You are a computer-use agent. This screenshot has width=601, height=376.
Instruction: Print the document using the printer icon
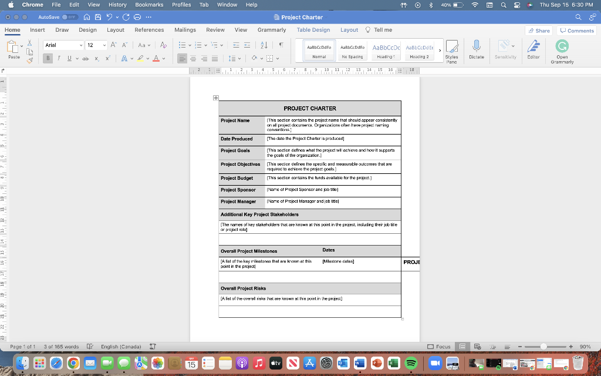click(x=137, y=17)
